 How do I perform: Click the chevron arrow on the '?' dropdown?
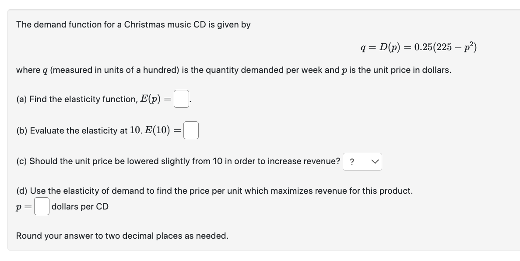coord(376,161)
